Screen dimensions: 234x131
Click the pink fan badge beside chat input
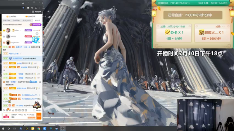click(6, 116)
